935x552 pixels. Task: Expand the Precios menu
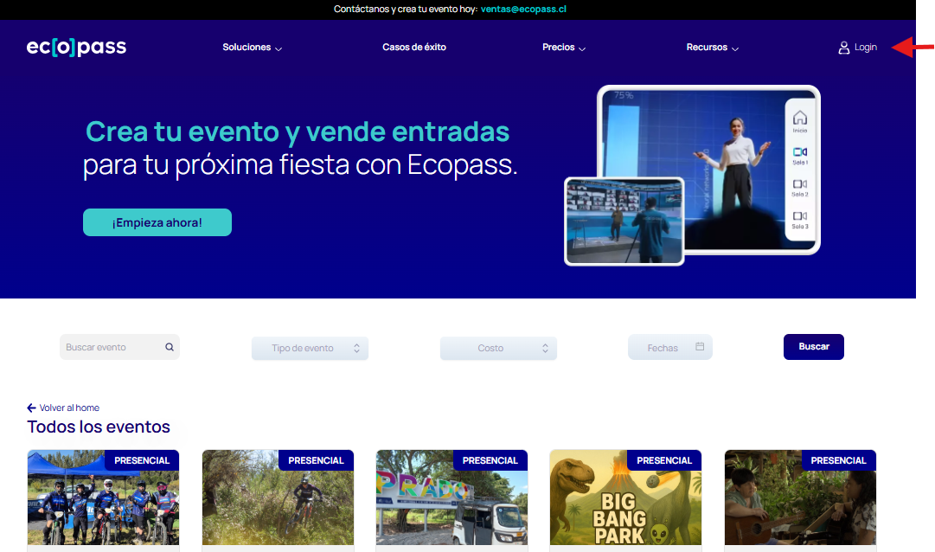tap(564, 47)
